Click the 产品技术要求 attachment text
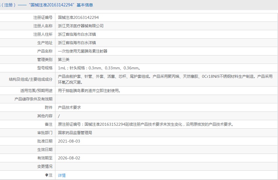The height and width of the screenshot is (180, 278). [x=69, y=107]
